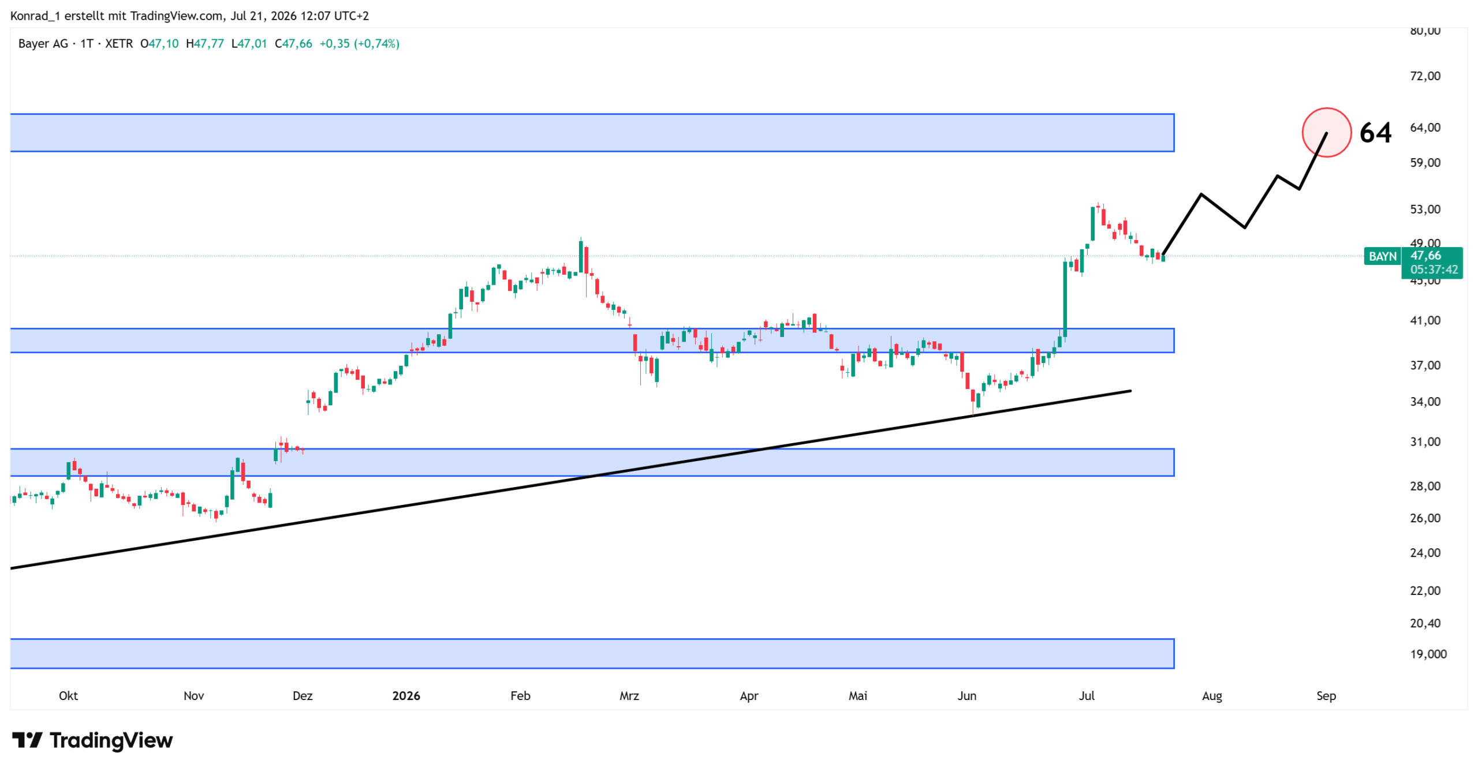Click the BAYN price label tag
1478x771 pixels.
pyautogui.click(x=1382, y=256)
